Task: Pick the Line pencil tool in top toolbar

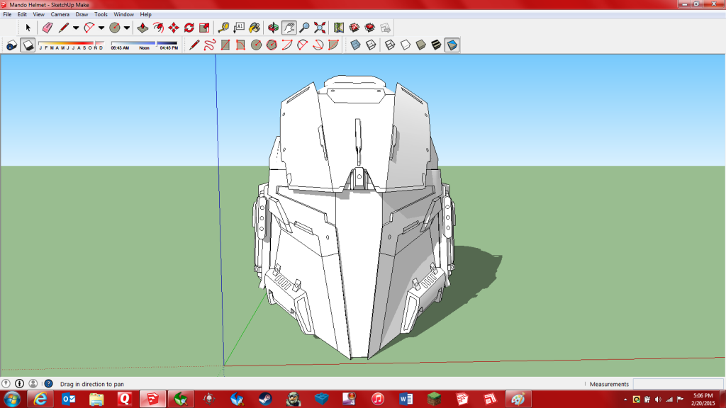Action: (63, 28)
